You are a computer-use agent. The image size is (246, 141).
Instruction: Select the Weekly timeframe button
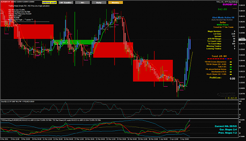[x=115, y=3]
